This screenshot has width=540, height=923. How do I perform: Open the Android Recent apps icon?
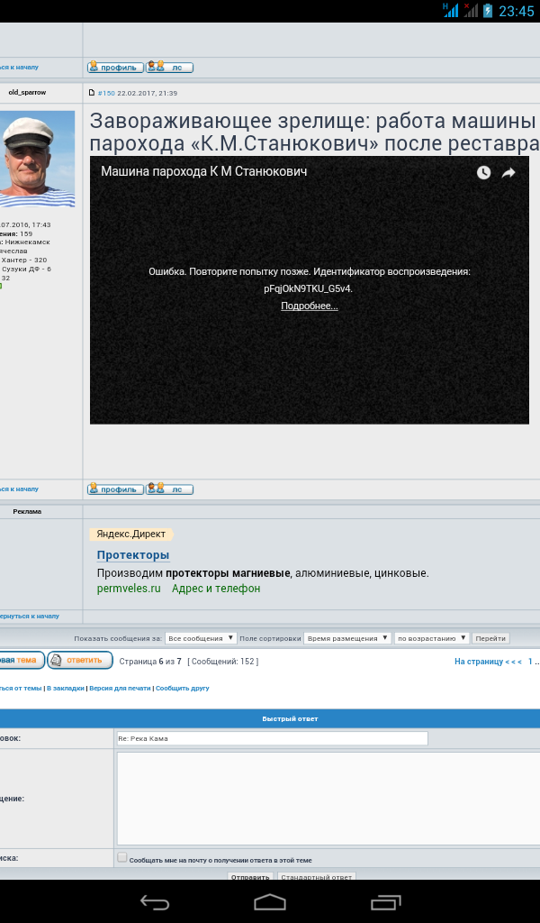[385, 901]
